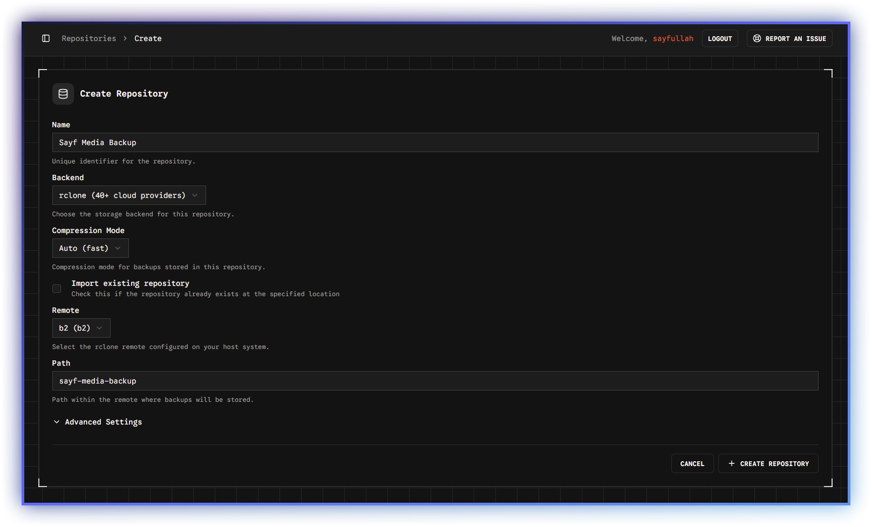The image size is (872, 527).
Task: Cancel the repository creation
Action: coord(692,463)
